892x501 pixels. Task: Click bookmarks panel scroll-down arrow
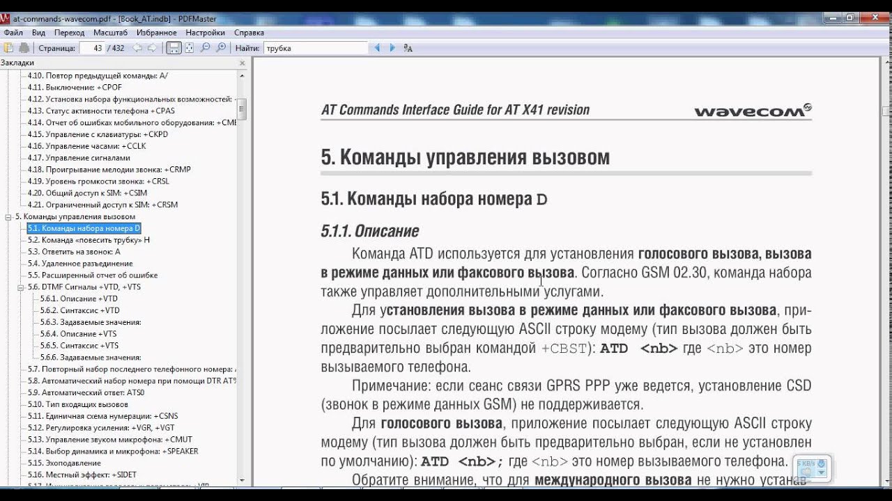pos(242,480)
